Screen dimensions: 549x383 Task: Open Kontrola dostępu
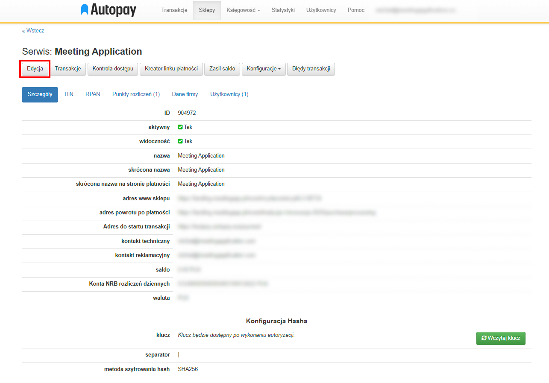tap(113, 69)
